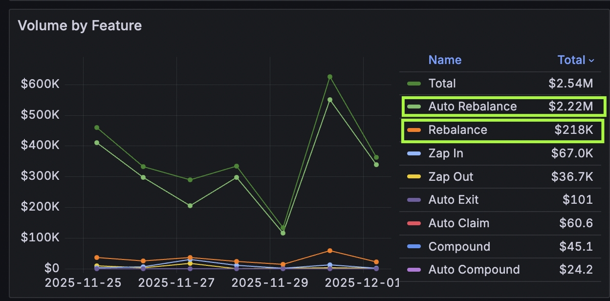Click the Rebalance legend label
The height and width of the screenshot is (301, 610).
click(458, 130)
